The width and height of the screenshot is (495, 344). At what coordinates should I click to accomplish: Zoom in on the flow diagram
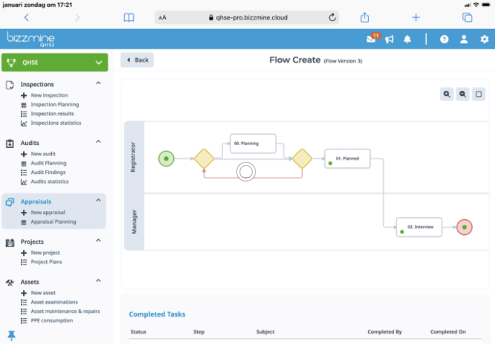447,94
